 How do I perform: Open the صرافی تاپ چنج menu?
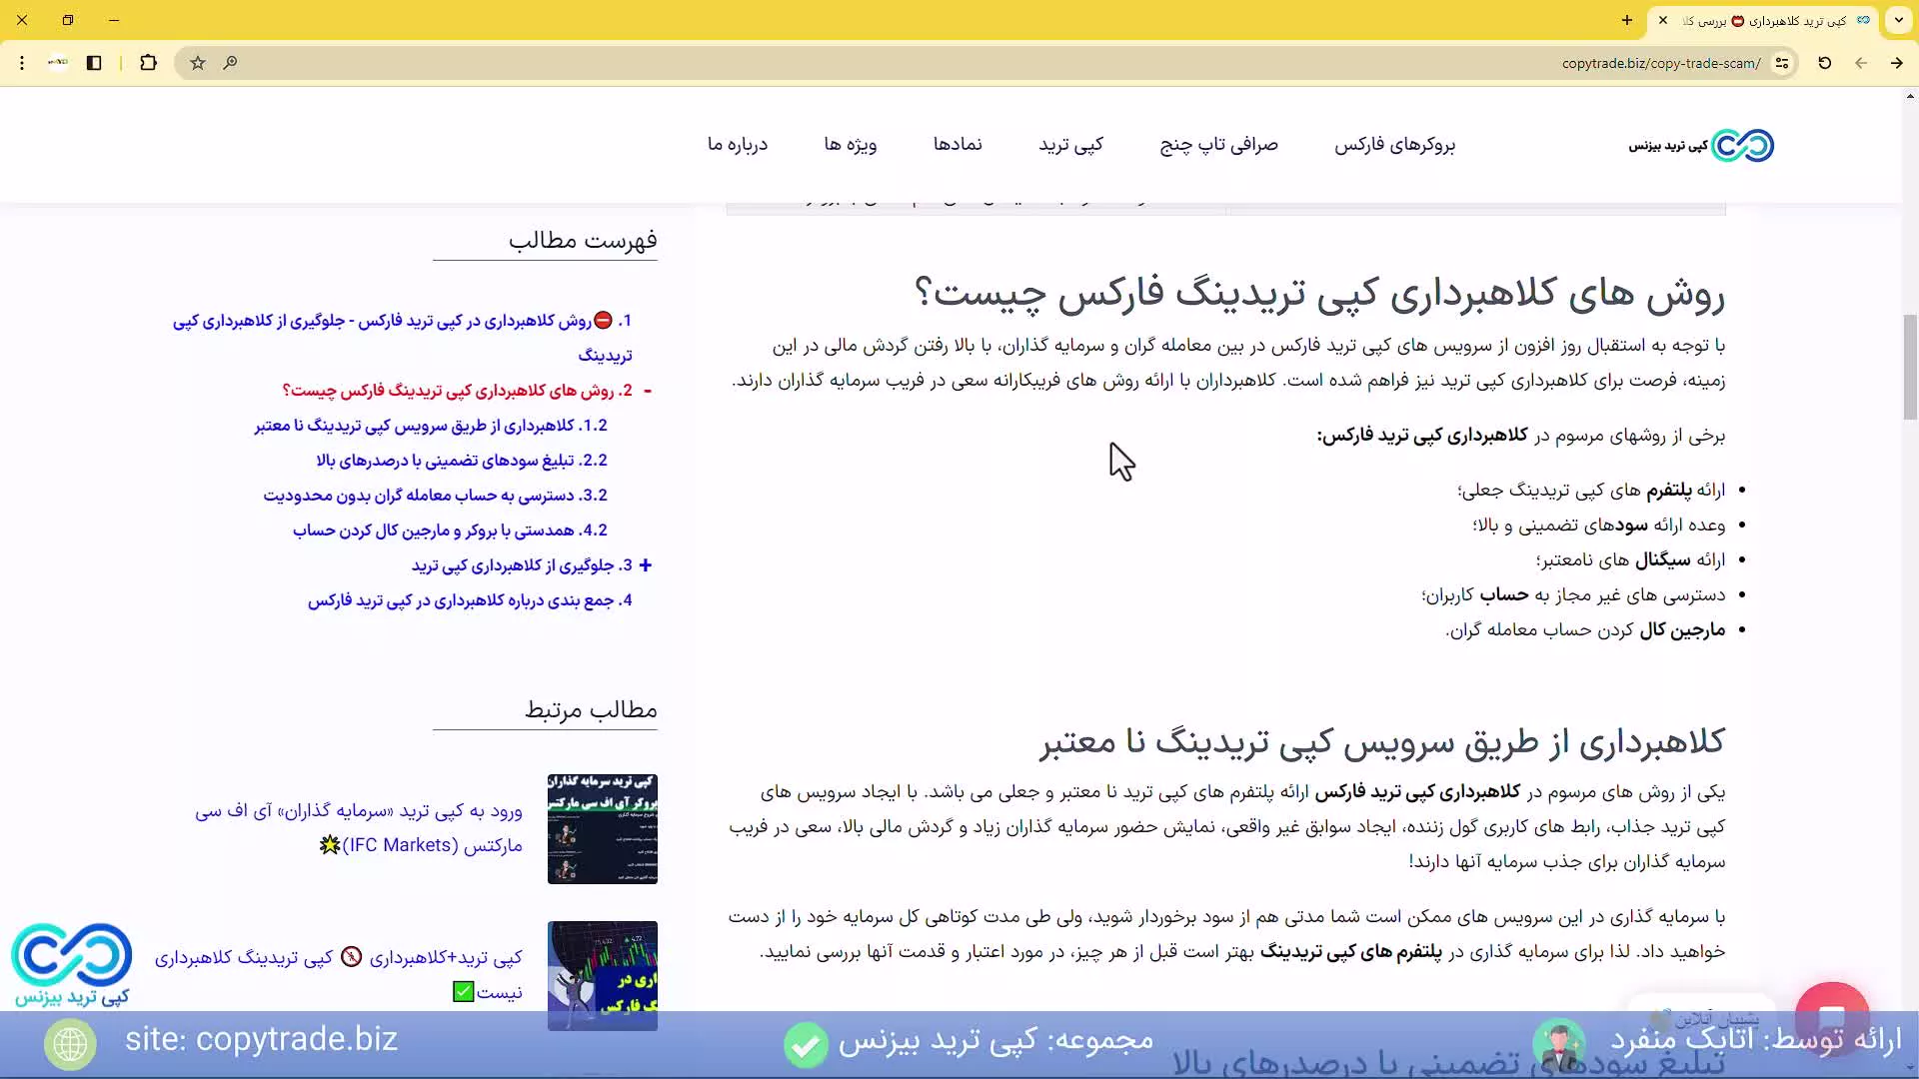1218,145
